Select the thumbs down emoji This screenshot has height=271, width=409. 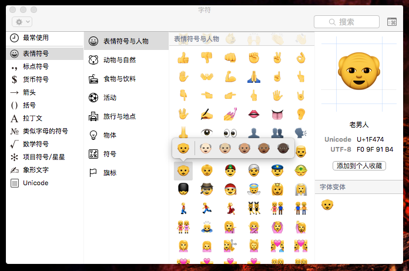[x=207, y=58]
